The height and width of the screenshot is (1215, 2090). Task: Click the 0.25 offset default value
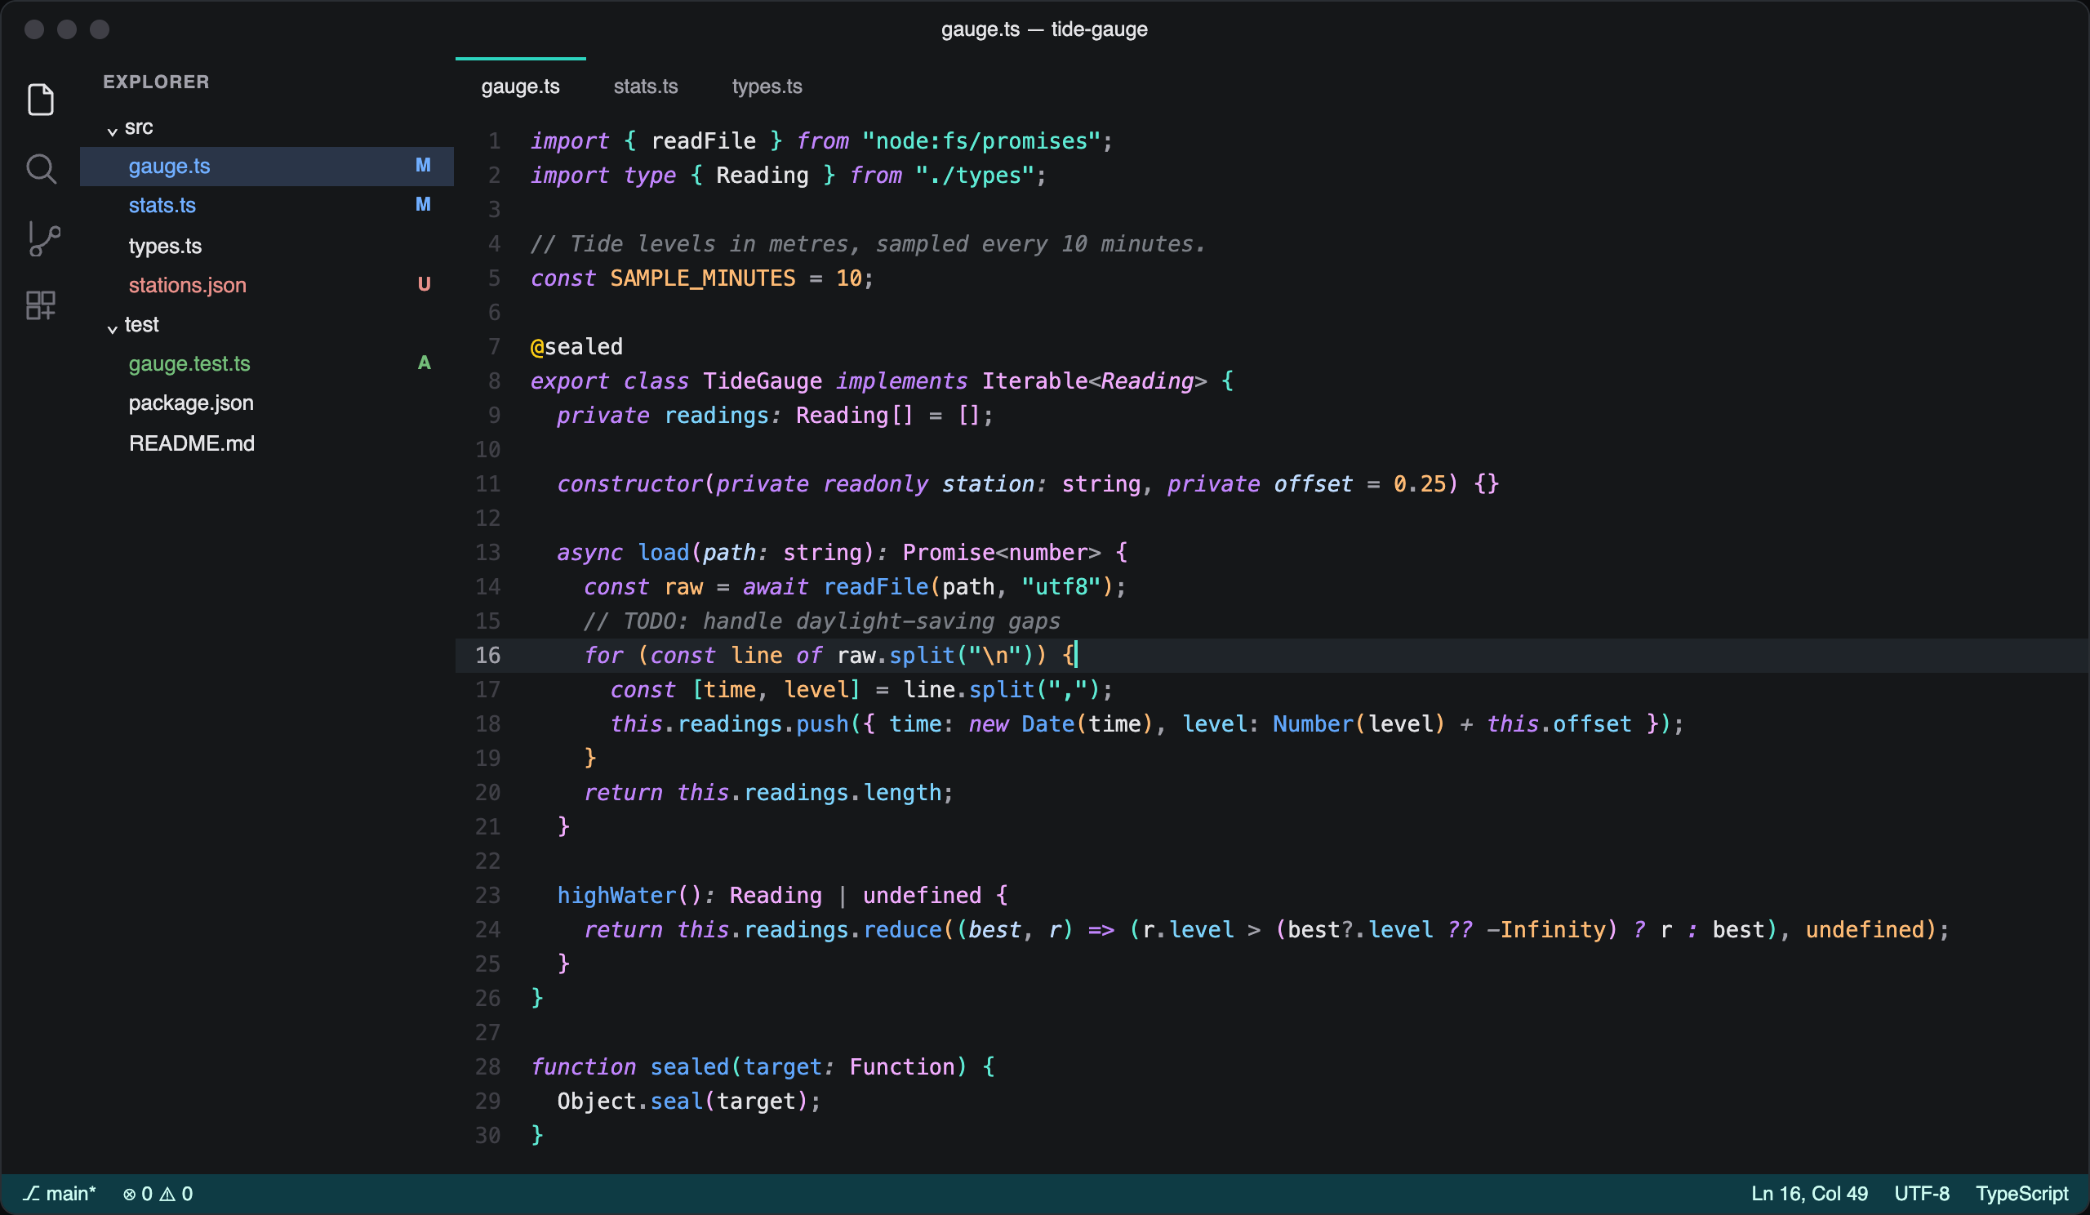point(1419,483)
